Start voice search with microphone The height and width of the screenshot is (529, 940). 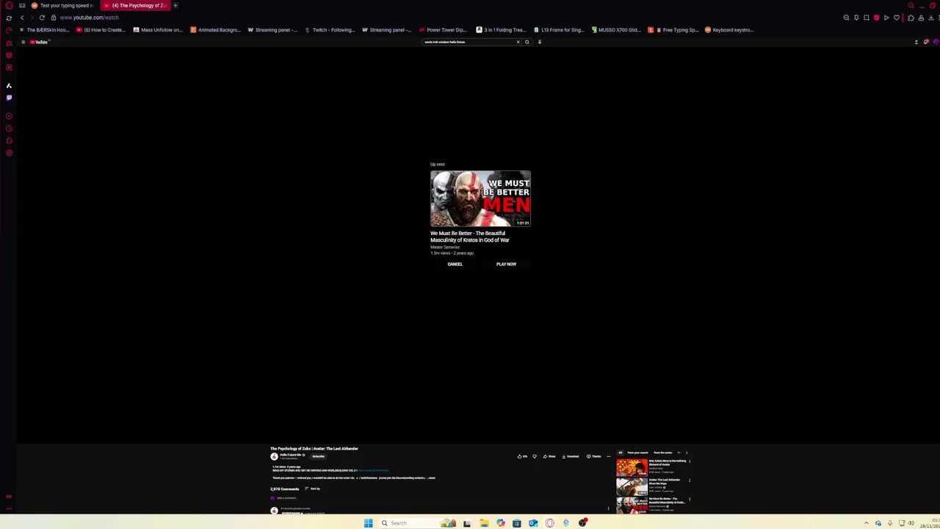coord(539,42)
